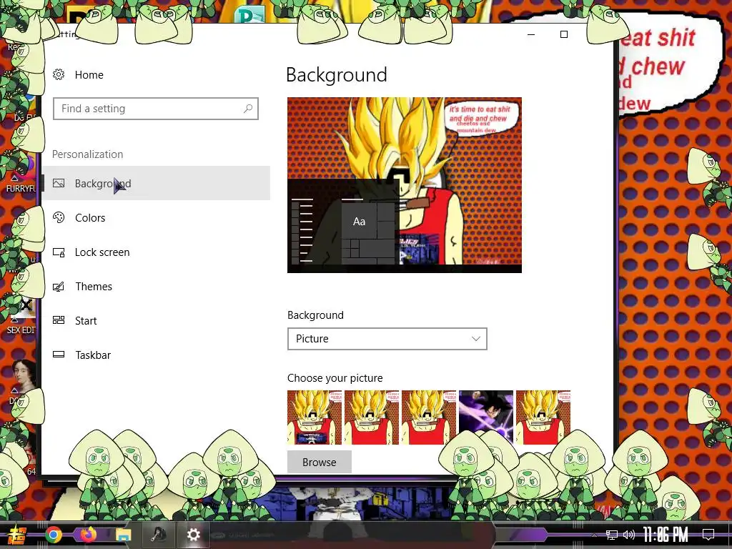Expand the Background type dropdown showing Picture
732x549 pixels.
(387, 339)
